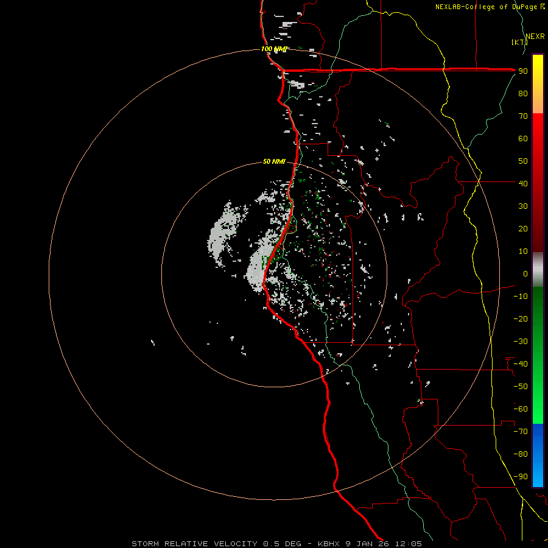548x548 pixels.
Task: Click the Storm Relative Velocity footer caption
Action: point(276,544)
